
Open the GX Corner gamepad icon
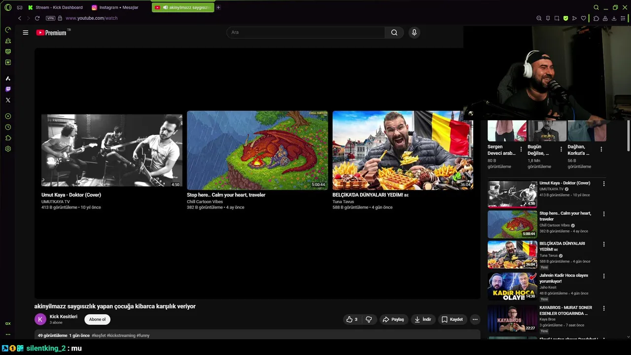19,7
